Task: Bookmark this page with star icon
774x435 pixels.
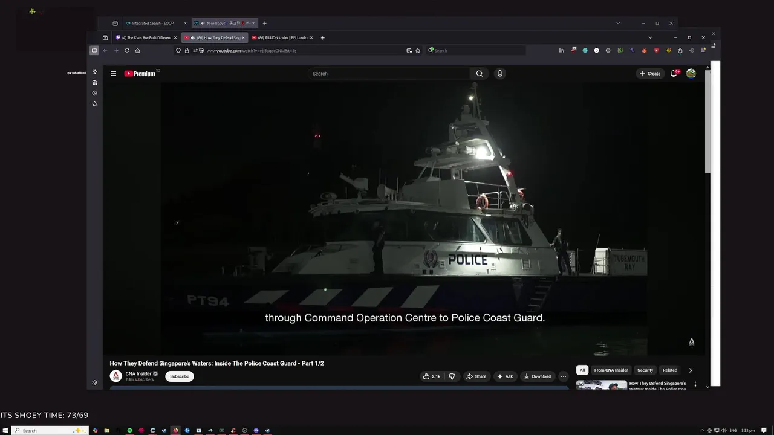Action: 417,51
